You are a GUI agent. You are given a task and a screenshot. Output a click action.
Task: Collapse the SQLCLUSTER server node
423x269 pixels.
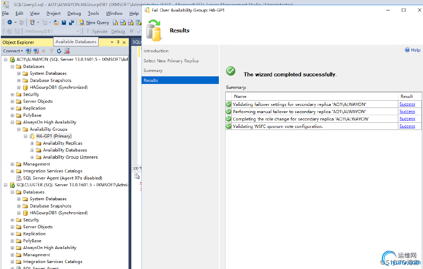click(x=6, y=185)
